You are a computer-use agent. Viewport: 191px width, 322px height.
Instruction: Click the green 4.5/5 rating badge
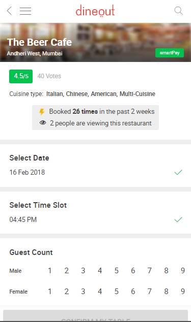coord(21,76)
